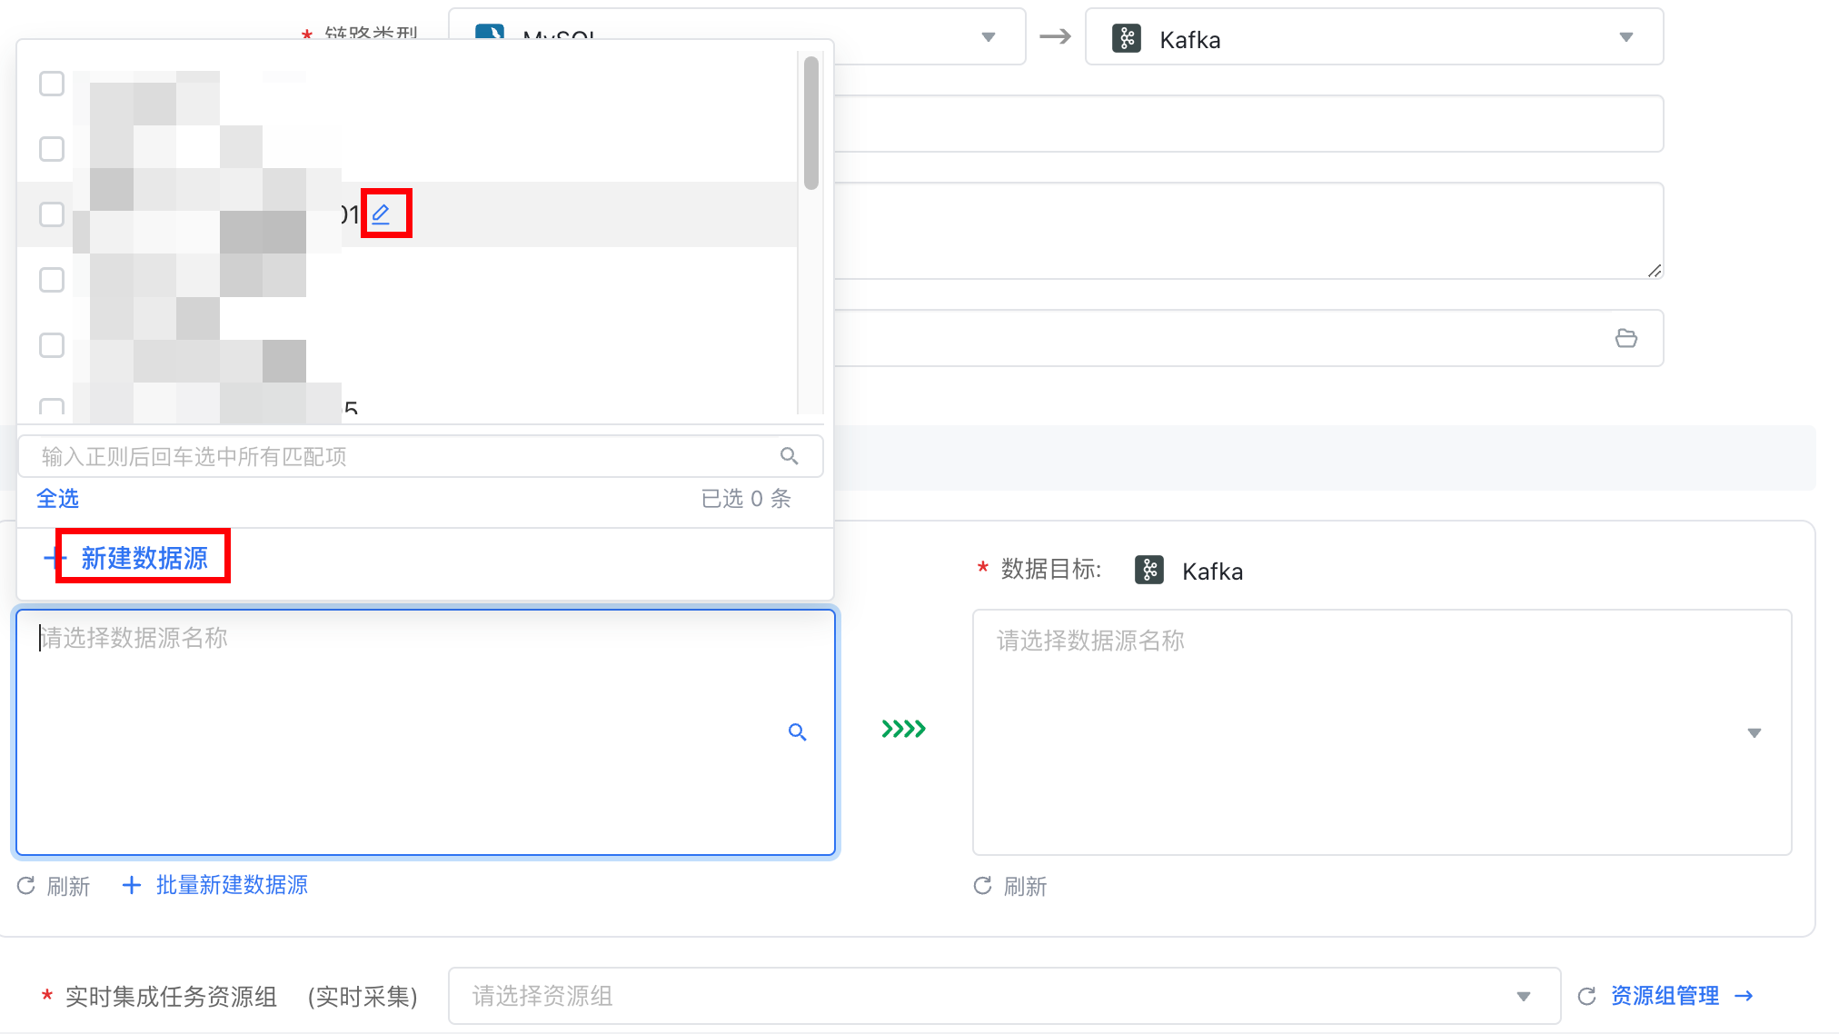Click the refresh icon under the source selector
The image size is (1839, 1034).
(26, 885)
